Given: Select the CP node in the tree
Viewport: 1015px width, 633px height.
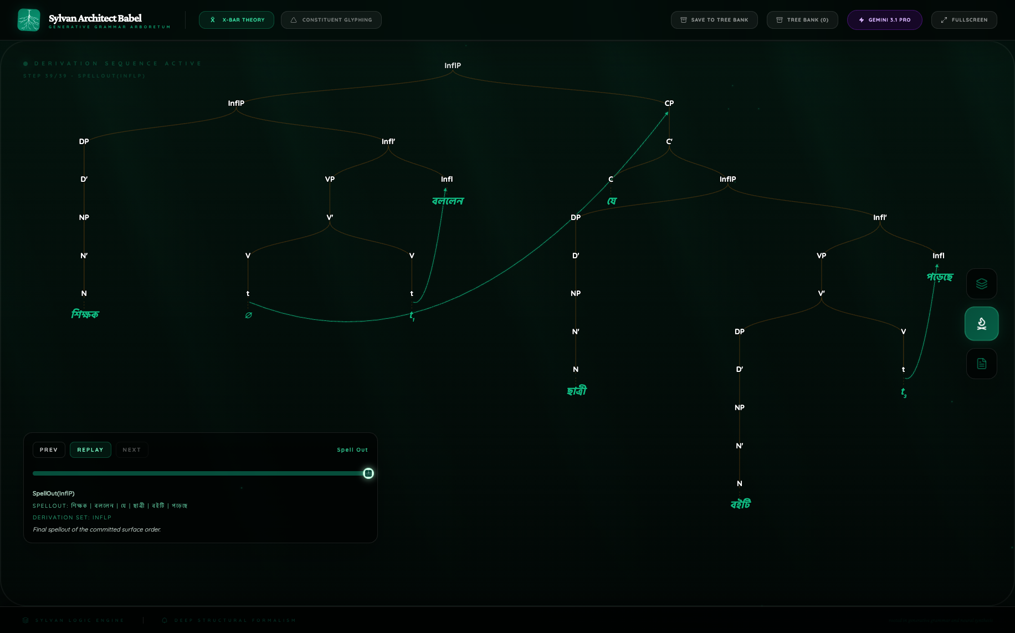Looking at the screenshot, I should [x=669, y=103].
